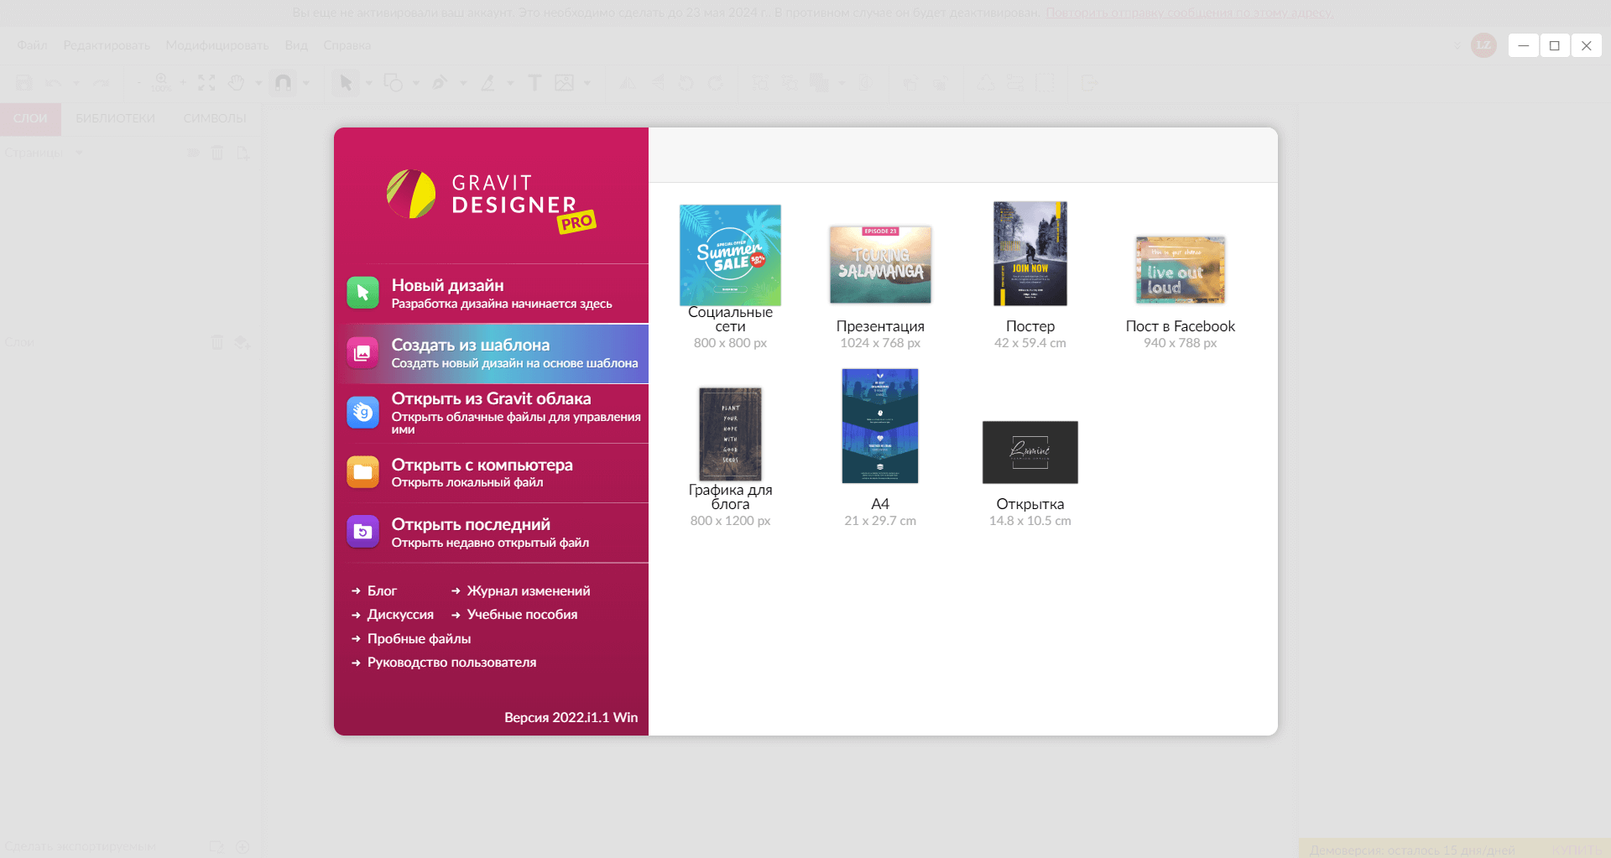This screenshot has height=858, width=1611.
Task: Click the Layers section trash icon
Action: (217, 342)
